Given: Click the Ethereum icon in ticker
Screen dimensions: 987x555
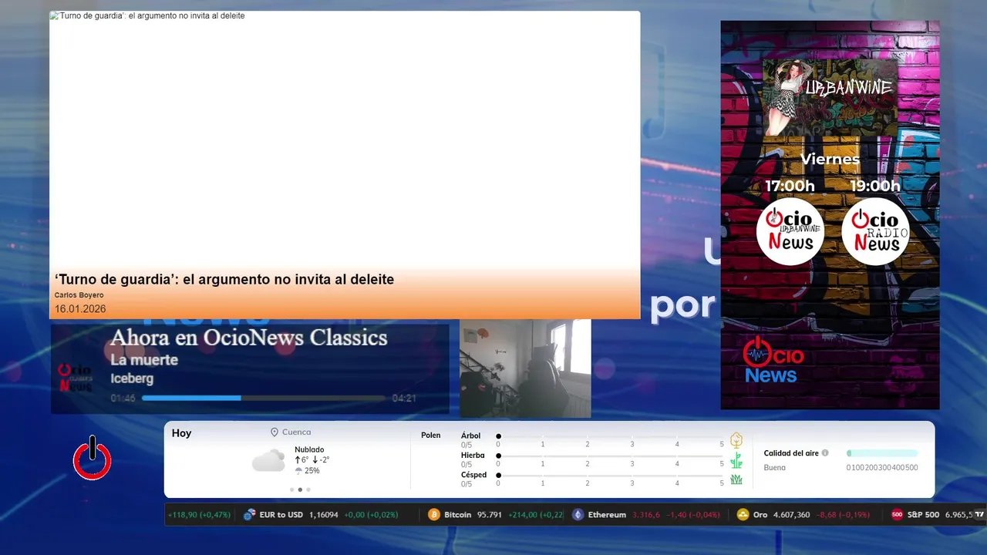Looking at the screenshot, I should 578,514.
